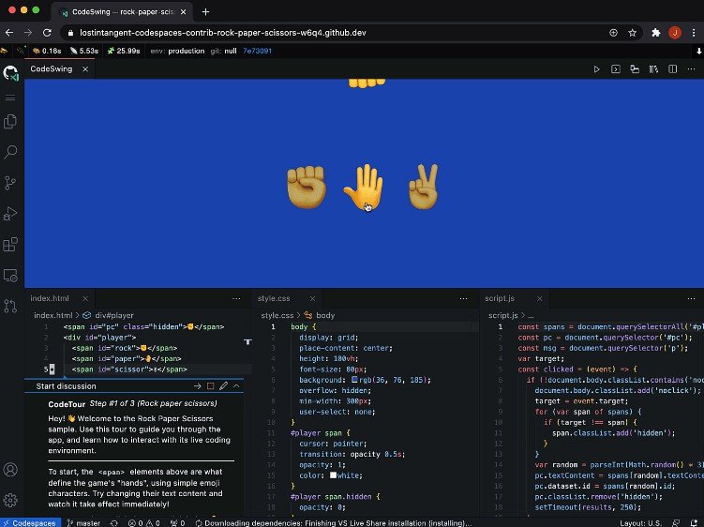
Task: Open the notifications bell in status bar
Action: pyautogui.click(x=694, y=523)
